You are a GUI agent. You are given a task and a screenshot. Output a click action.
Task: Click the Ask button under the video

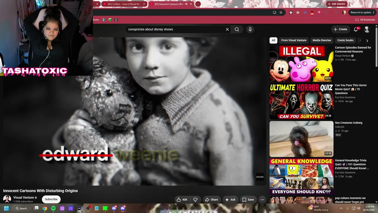click(230, 200)
